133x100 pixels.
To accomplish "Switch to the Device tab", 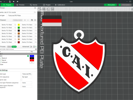I will (34, 5).
